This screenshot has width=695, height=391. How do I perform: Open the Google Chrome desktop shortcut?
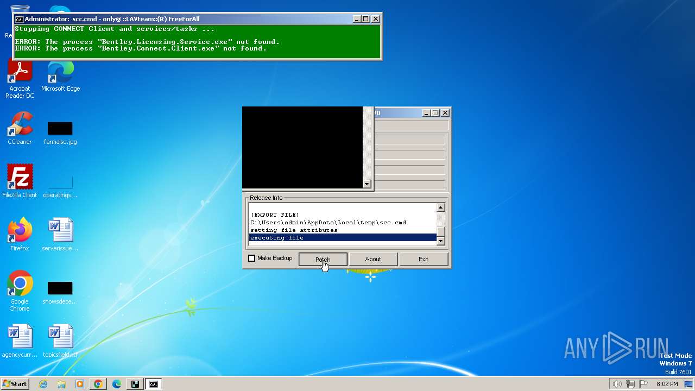point(20,291)
